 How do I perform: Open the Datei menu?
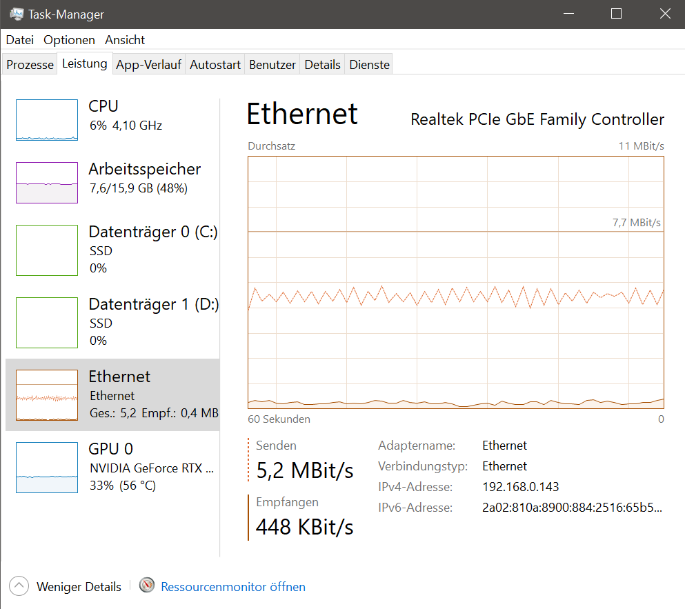[x=20, y=40]
